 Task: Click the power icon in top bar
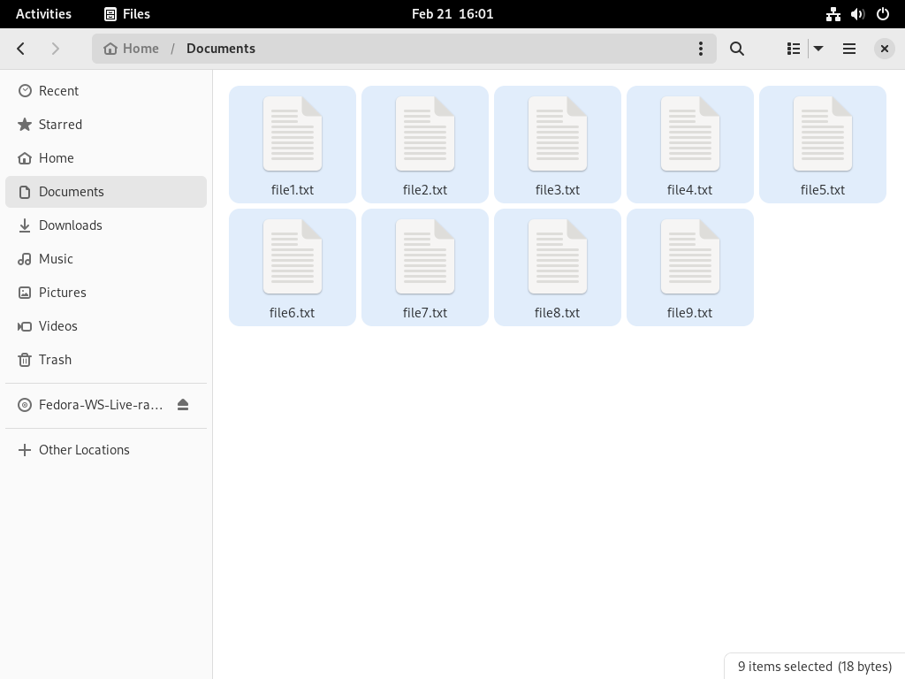(883, 14)
